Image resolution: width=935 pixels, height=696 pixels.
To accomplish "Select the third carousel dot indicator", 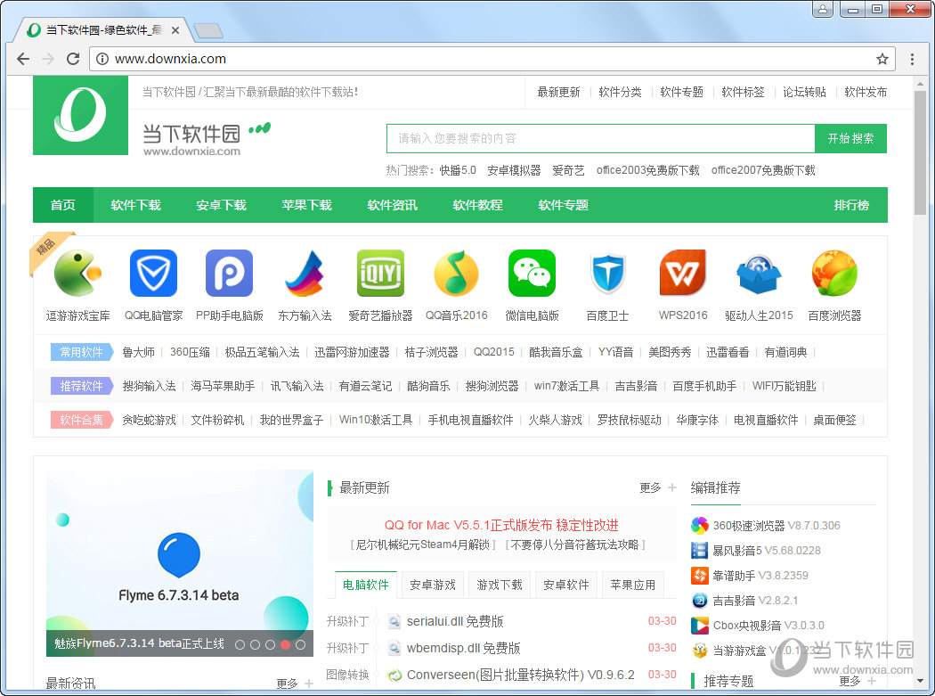I will pyautogui.click(x=270, y=644).
